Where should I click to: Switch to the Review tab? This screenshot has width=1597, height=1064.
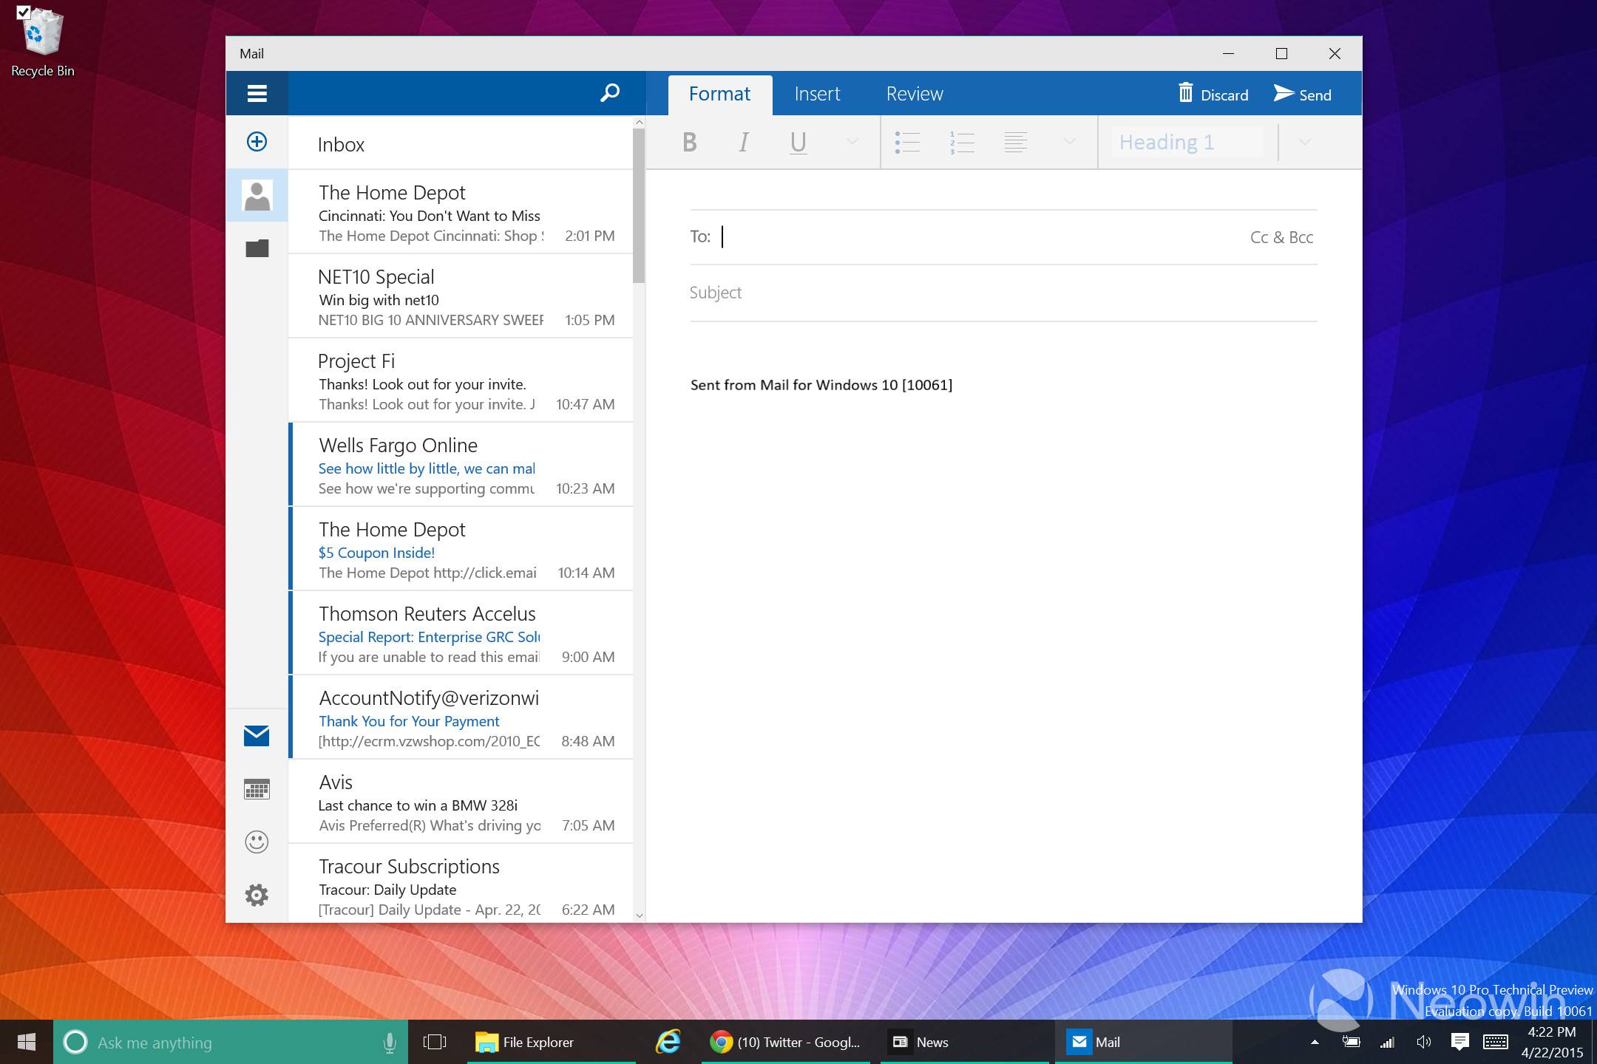click(x=915, y=94)
